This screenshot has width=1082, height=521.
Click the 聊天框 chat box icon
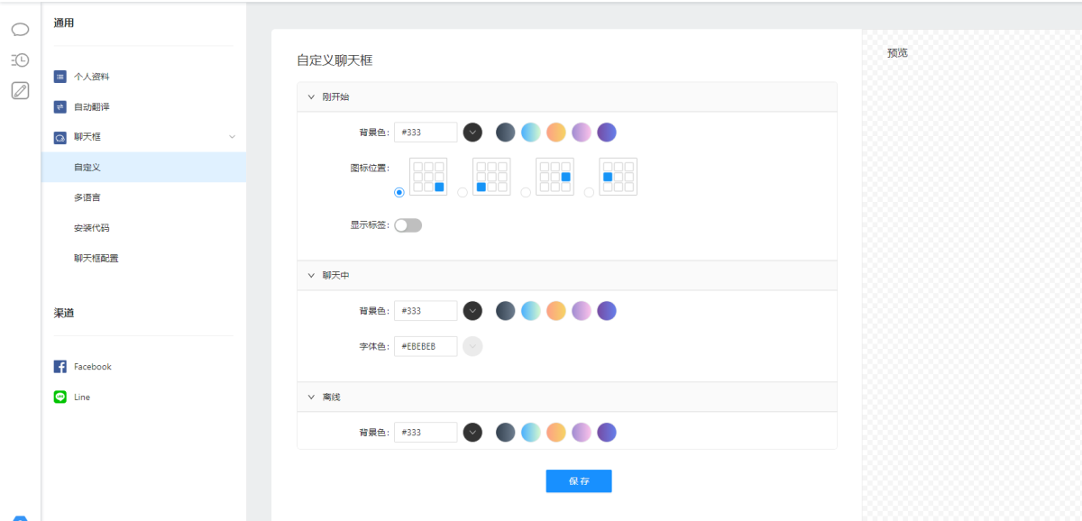60,137
